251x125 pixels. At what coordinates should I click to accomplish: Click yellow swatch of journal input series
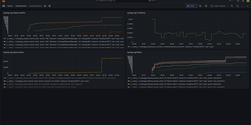coord(5,81)
